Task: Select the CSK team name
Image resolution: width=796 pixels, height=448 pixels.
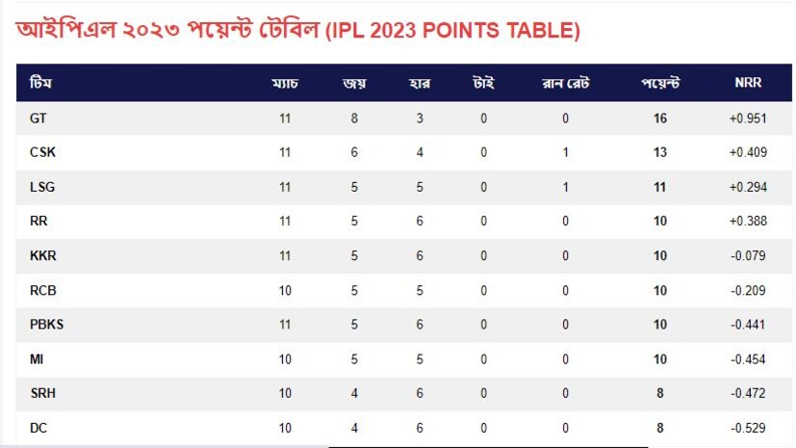Action: click(43, 152)
